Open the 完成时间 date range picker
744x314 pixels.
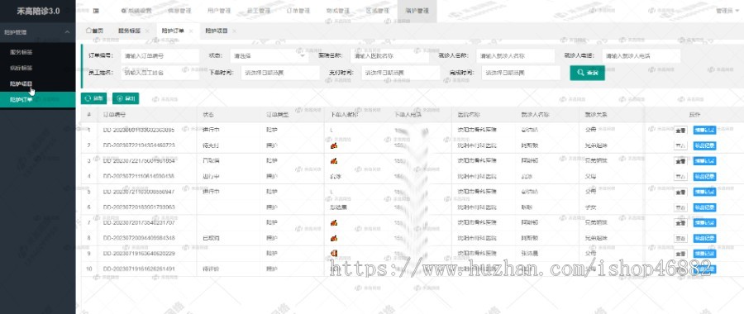[521, 73]
